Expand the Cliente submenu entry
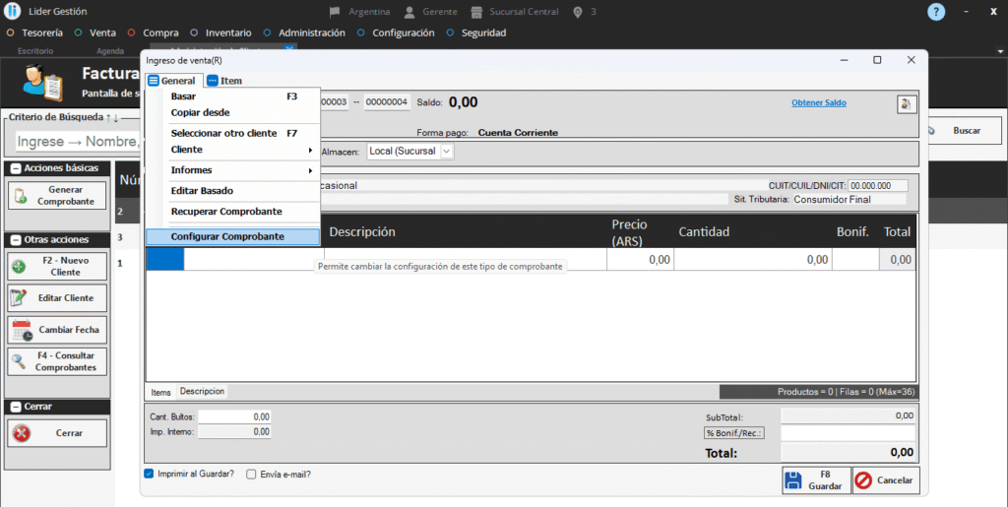 pyautogui.click(x=240, y=150)
